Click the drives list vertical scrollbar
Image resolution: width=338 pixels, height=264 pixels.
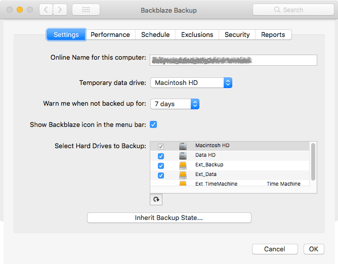click(x=313, y=162)
